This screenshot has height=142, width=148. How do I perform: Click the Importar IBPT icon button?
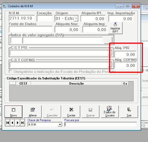tap(115, 28)
